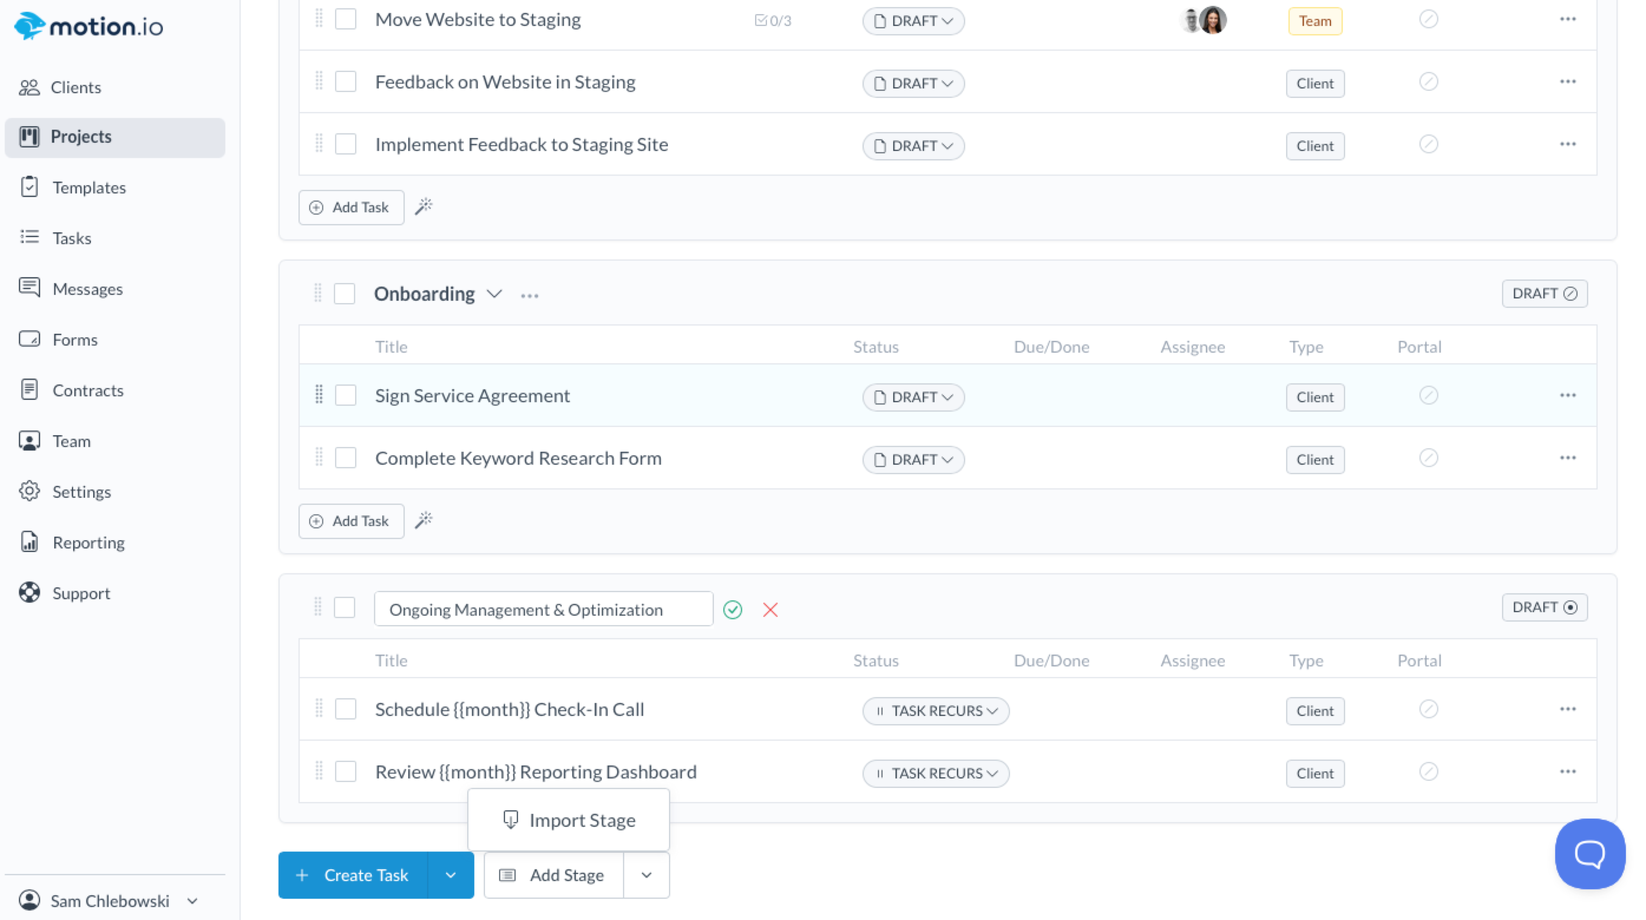Open more options for Feedback on Website in Staging

[1568, 82]
